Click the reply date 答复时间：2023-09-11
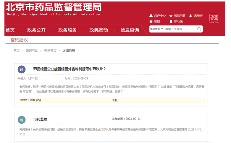 point(126,119)
